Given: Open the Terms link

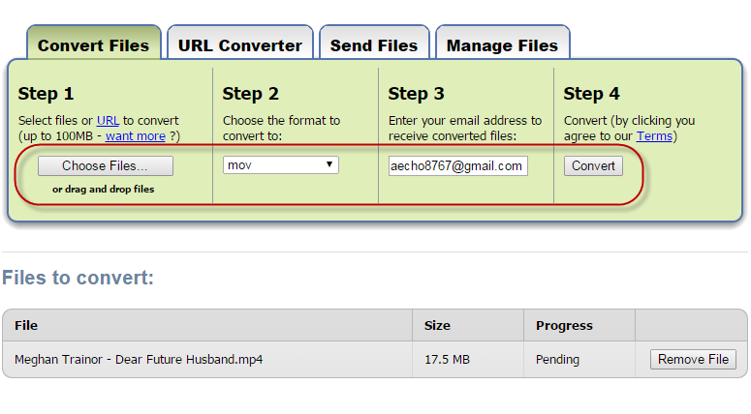Looking at the screenshot, I should pos(653,136).
